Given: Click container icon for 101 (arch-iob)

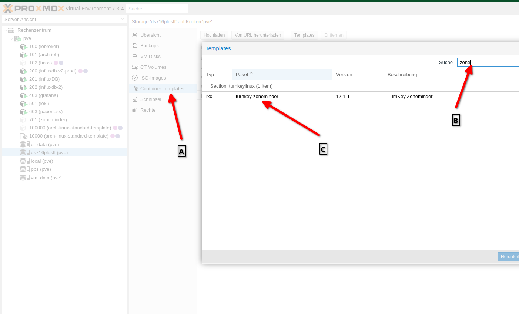Looking at the screenshot, I should [x=24, y=55].
